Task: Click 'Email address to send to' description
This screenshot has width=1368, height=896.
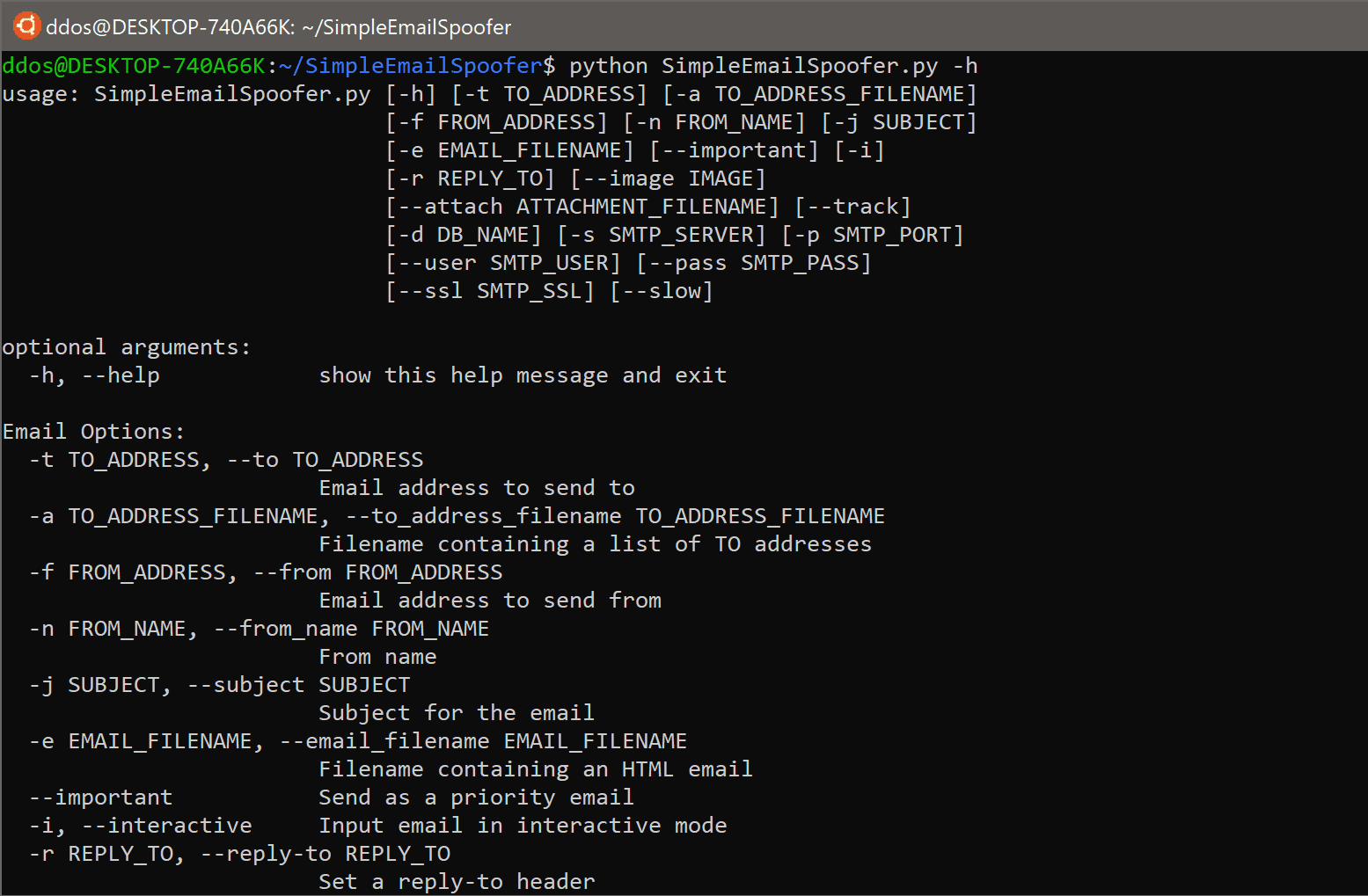Action: pos(477,488)
